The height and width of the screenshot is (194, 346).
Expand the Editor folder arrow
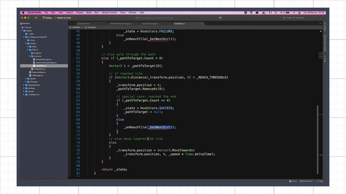pos(28,47)
